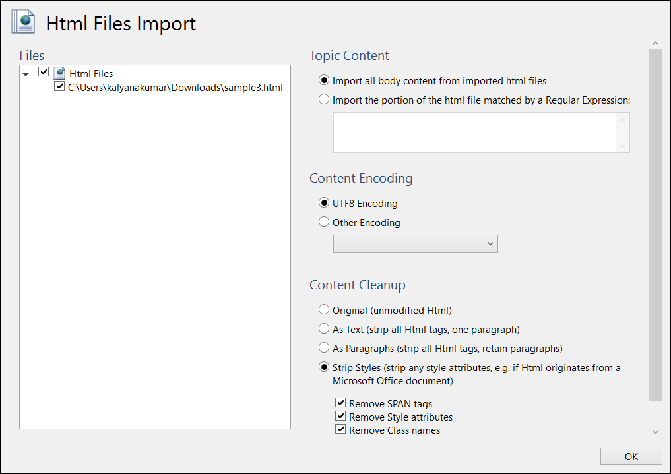Select the sample3.html file path entry
This screenshot has height=474, width=671.
(x=175, y=87)
